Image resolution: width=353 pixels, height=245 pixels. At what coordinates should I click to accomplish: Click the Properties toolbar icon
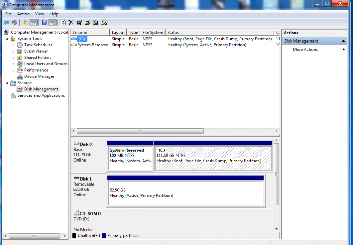[x=79, y=23]
